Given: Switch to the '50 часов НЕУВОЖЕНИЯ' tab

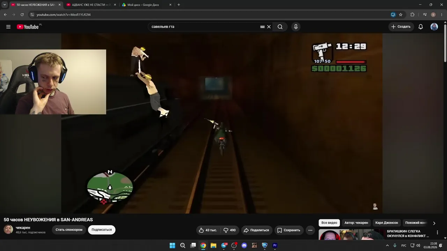Looking at the screenshot, I should point(35,5).
